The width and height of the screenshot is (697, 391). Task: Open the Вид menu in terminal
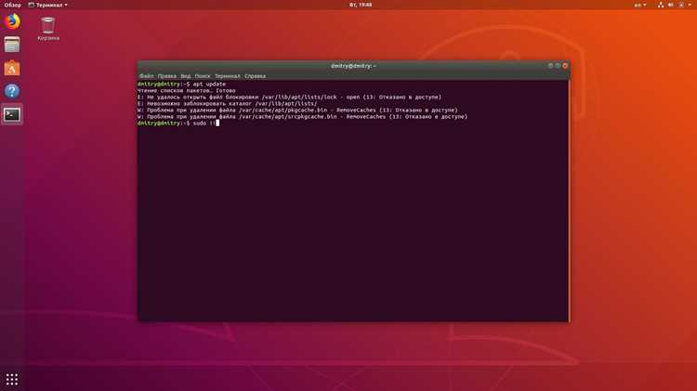pos(185,76)
